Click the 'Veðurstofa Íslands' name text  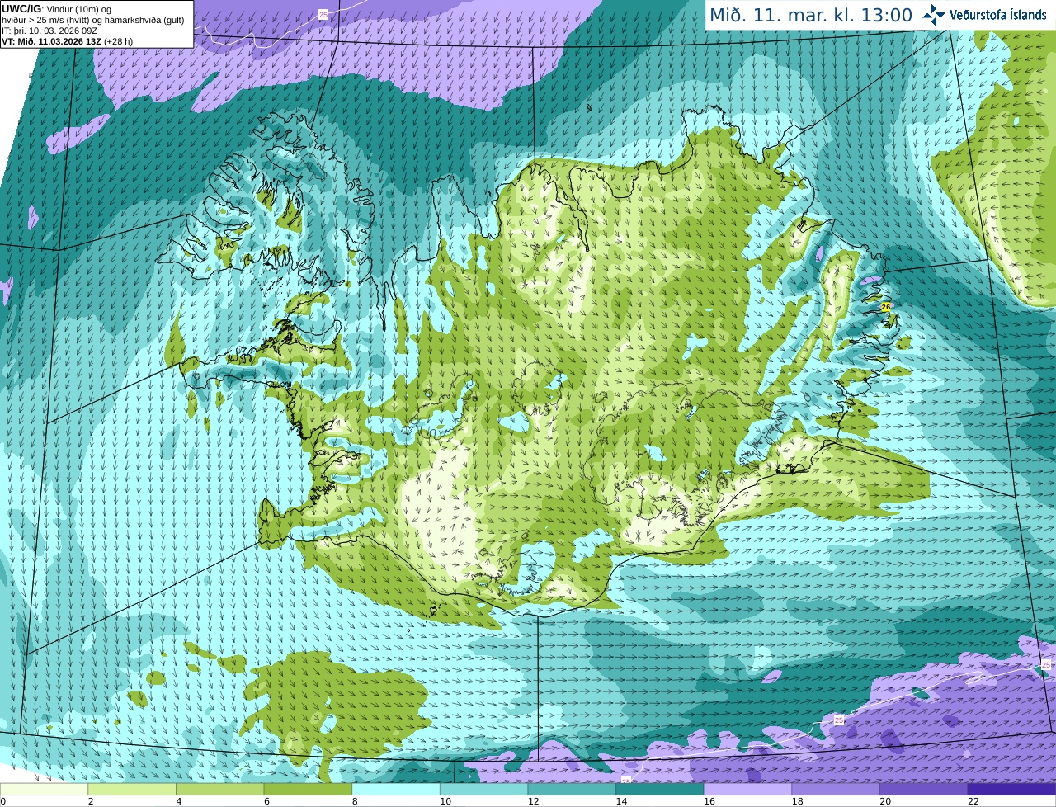[998, 14]
